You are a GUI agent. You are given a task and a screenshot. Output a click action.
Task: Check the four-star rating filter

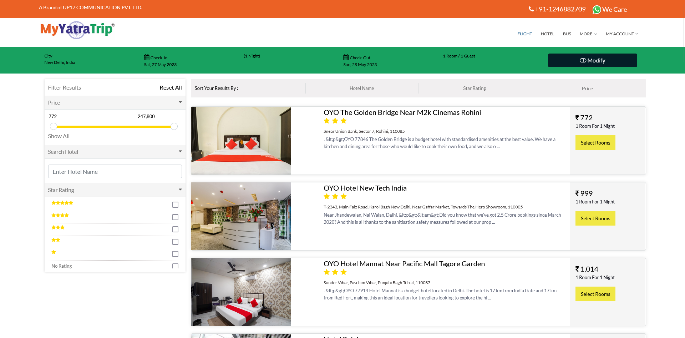coord(175,217)
